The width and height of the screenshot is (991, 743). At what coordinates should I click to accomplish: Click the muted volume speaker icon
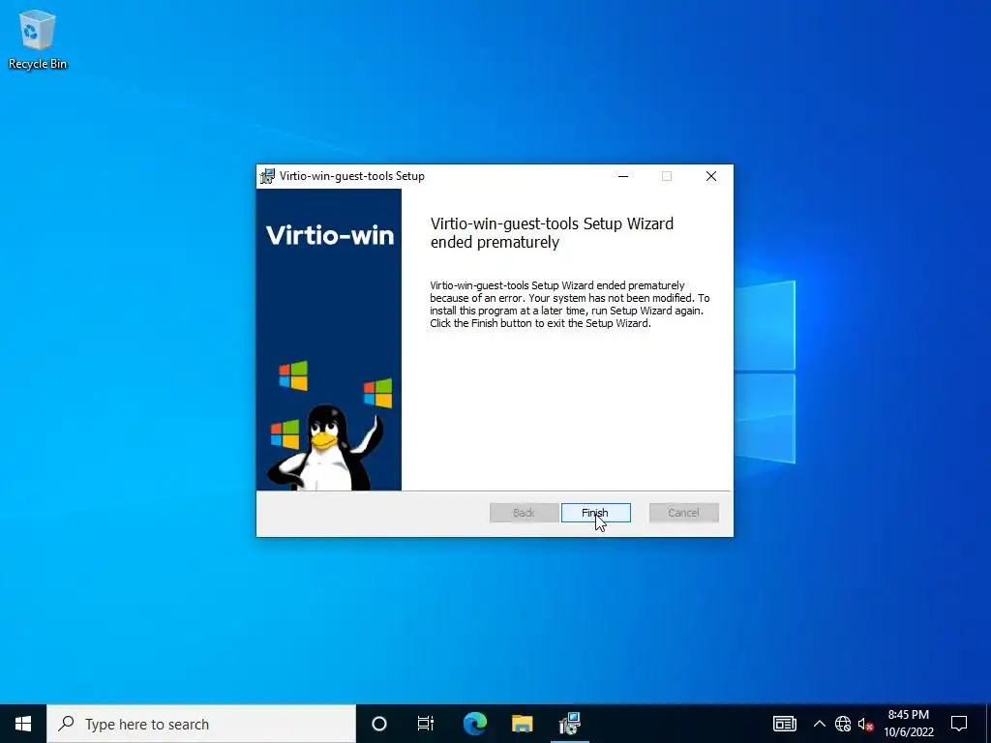click(864, 724)
